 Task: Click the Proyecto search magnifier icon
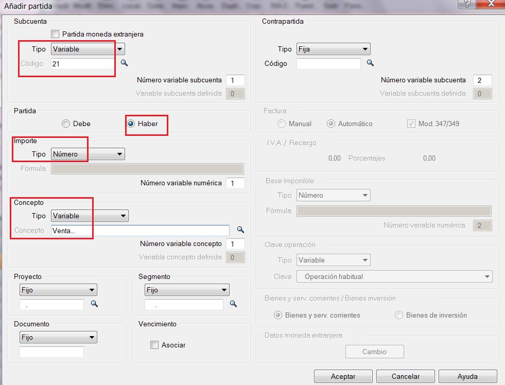[x=94, y=304]
